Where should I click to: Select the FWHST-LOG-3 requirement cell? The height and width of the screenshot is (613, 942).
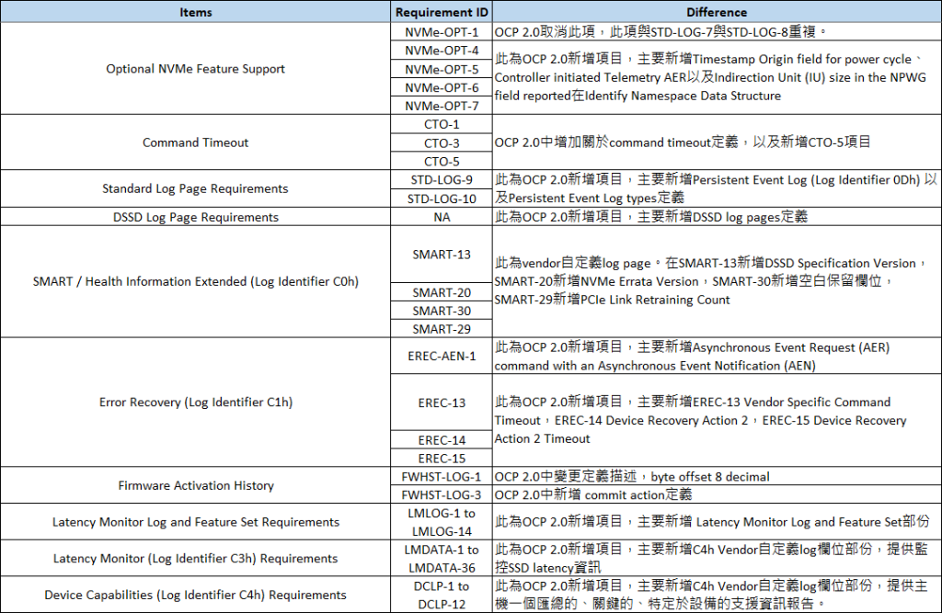pos(442,494)
